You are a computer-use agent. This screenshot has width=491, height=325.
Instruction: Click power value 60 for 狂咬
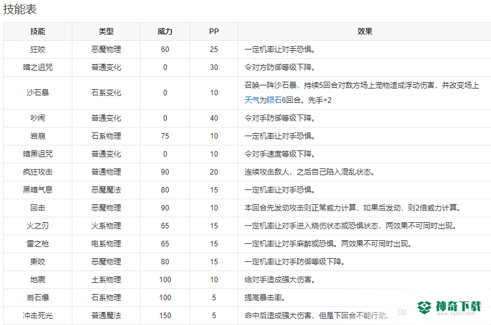point(165,50)
